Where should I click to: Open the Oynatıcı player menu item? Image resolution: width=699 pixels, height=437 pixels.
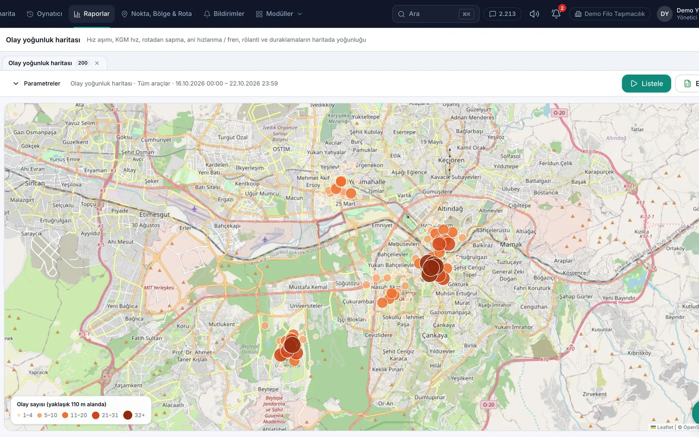click(x=45, y=14)
